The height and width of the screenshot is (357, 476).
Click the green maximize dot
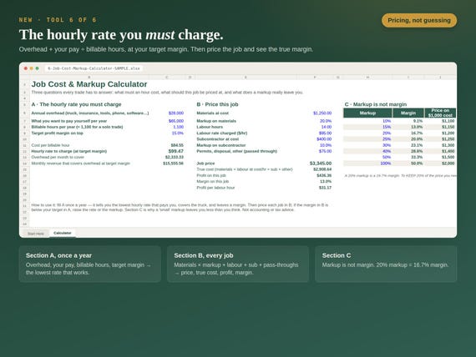(37, 68)
